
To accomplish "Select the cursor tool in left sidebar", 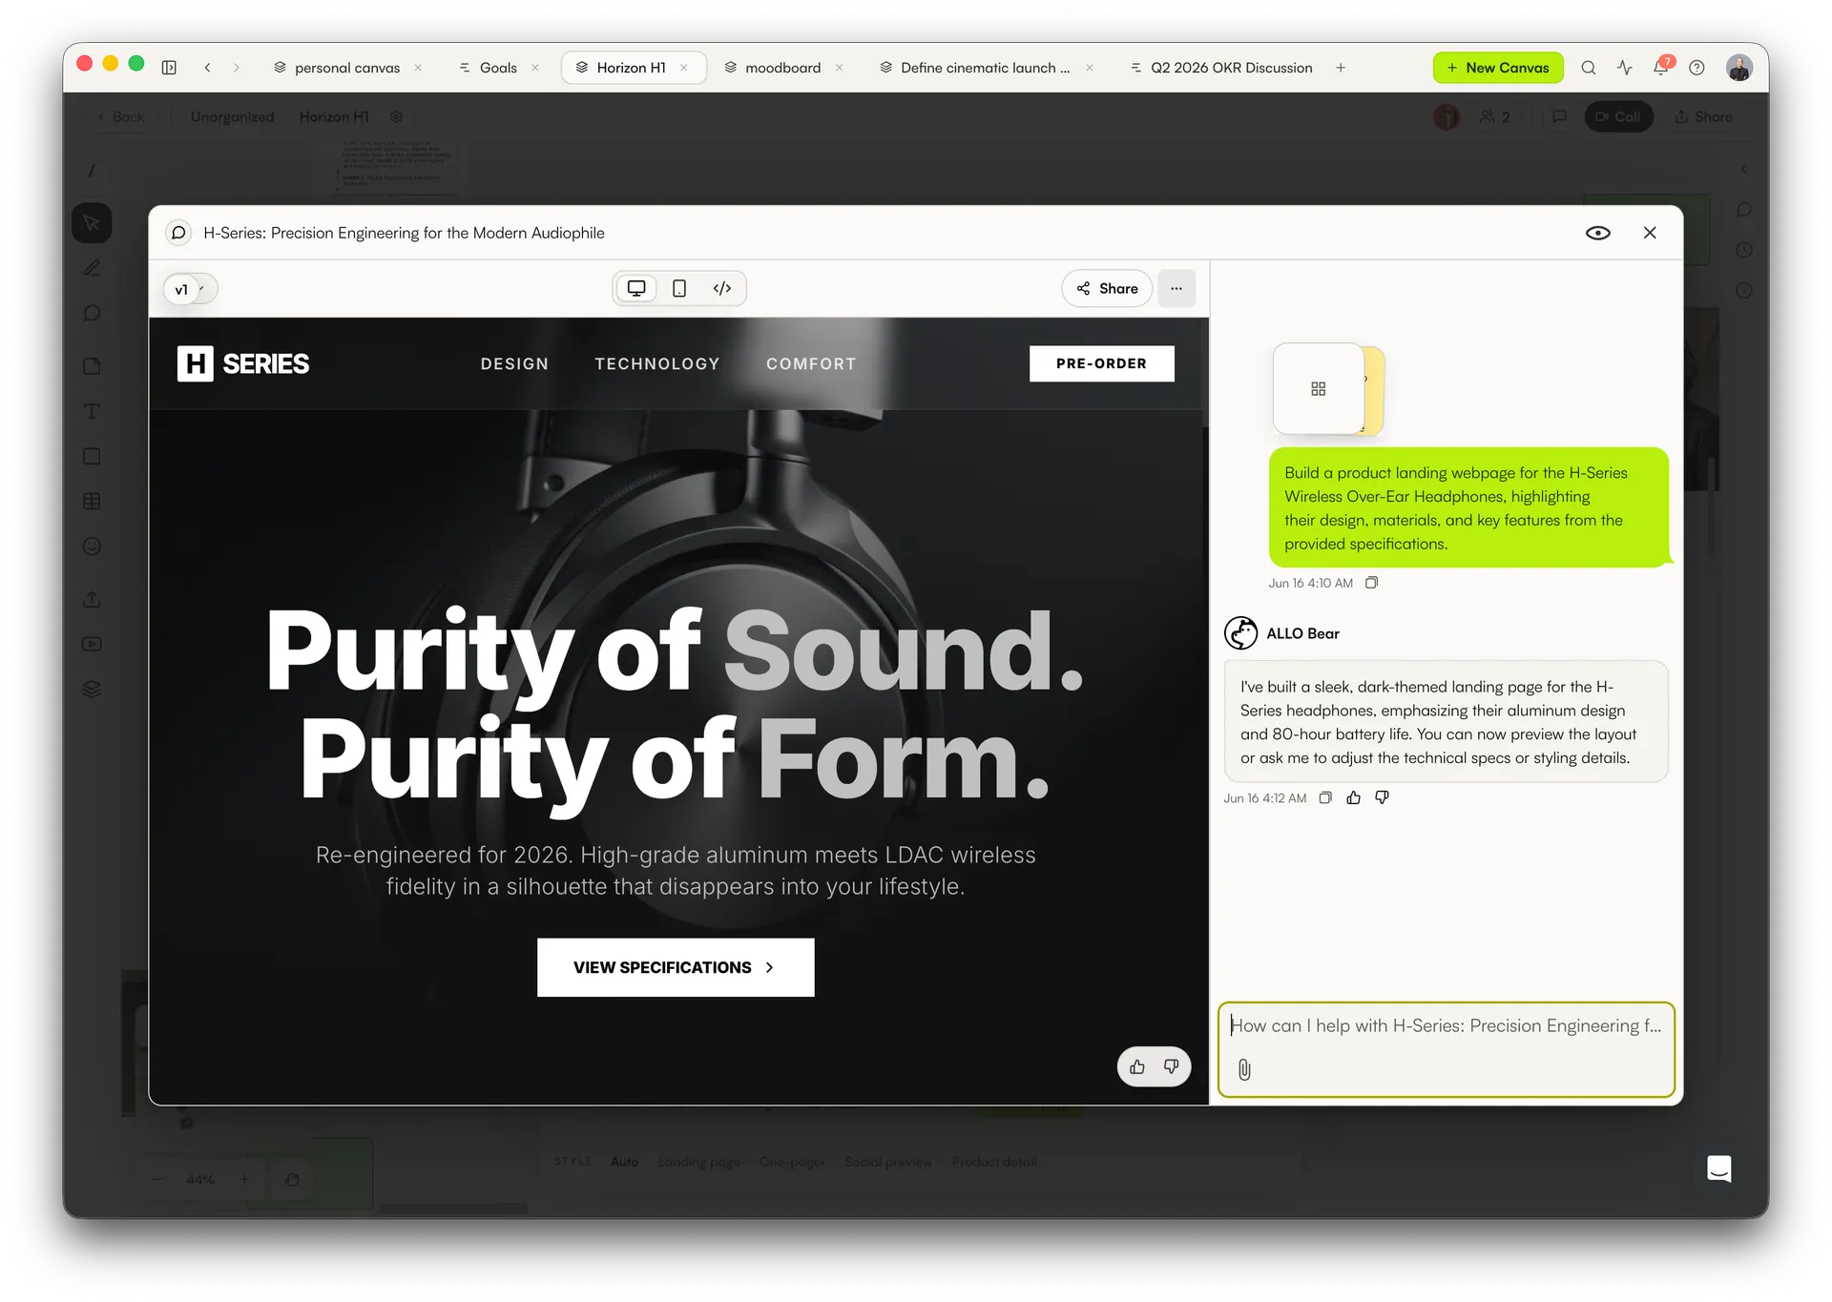I will point(92,223).
